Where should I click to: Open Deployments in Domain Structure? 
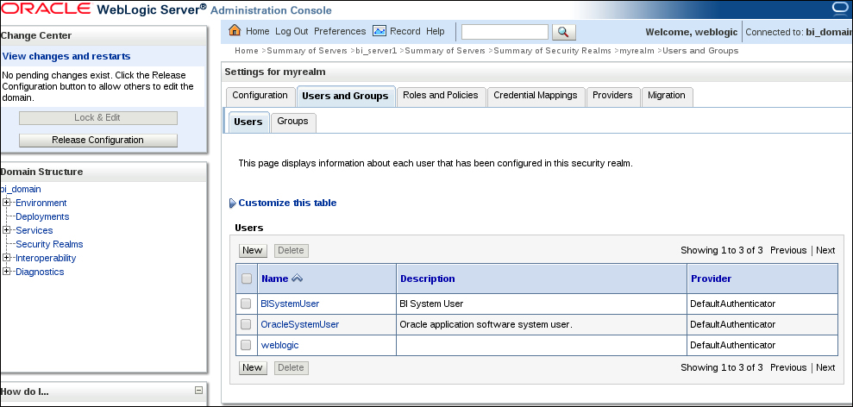tap(42, 216)
